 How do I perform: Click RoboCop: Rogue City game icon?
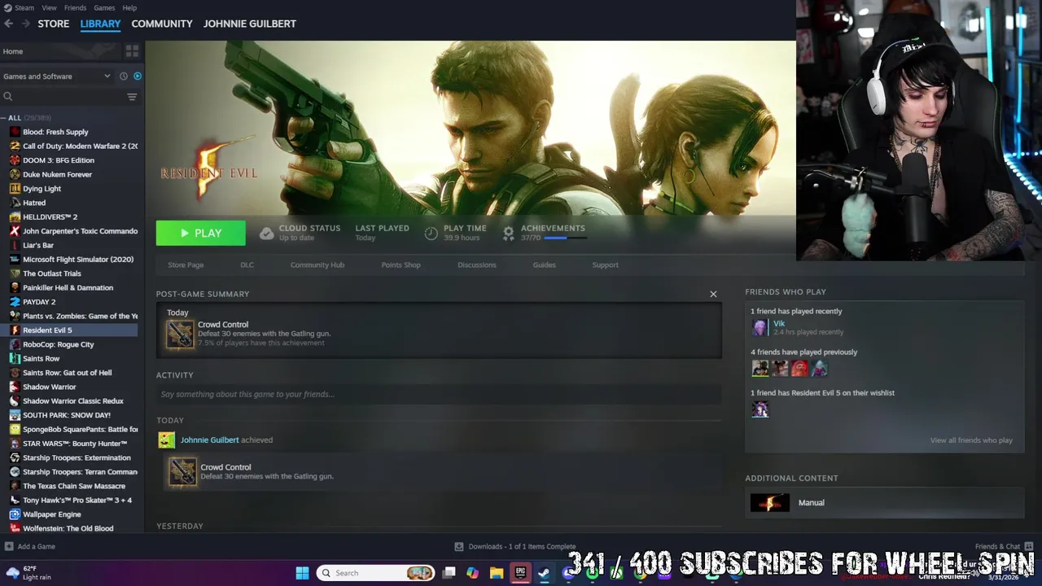coord(15,344)
